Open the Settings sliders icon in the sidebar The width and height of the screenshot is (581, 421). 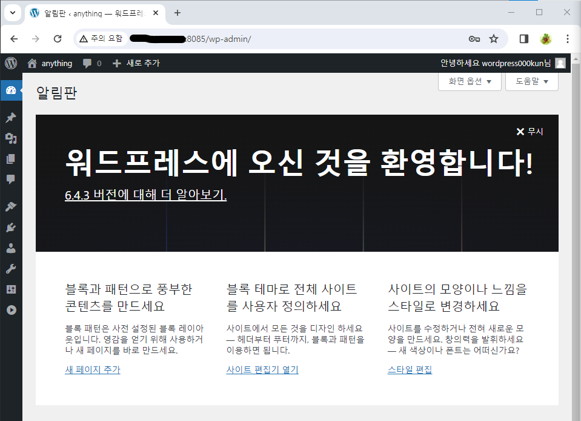[11, 289]
